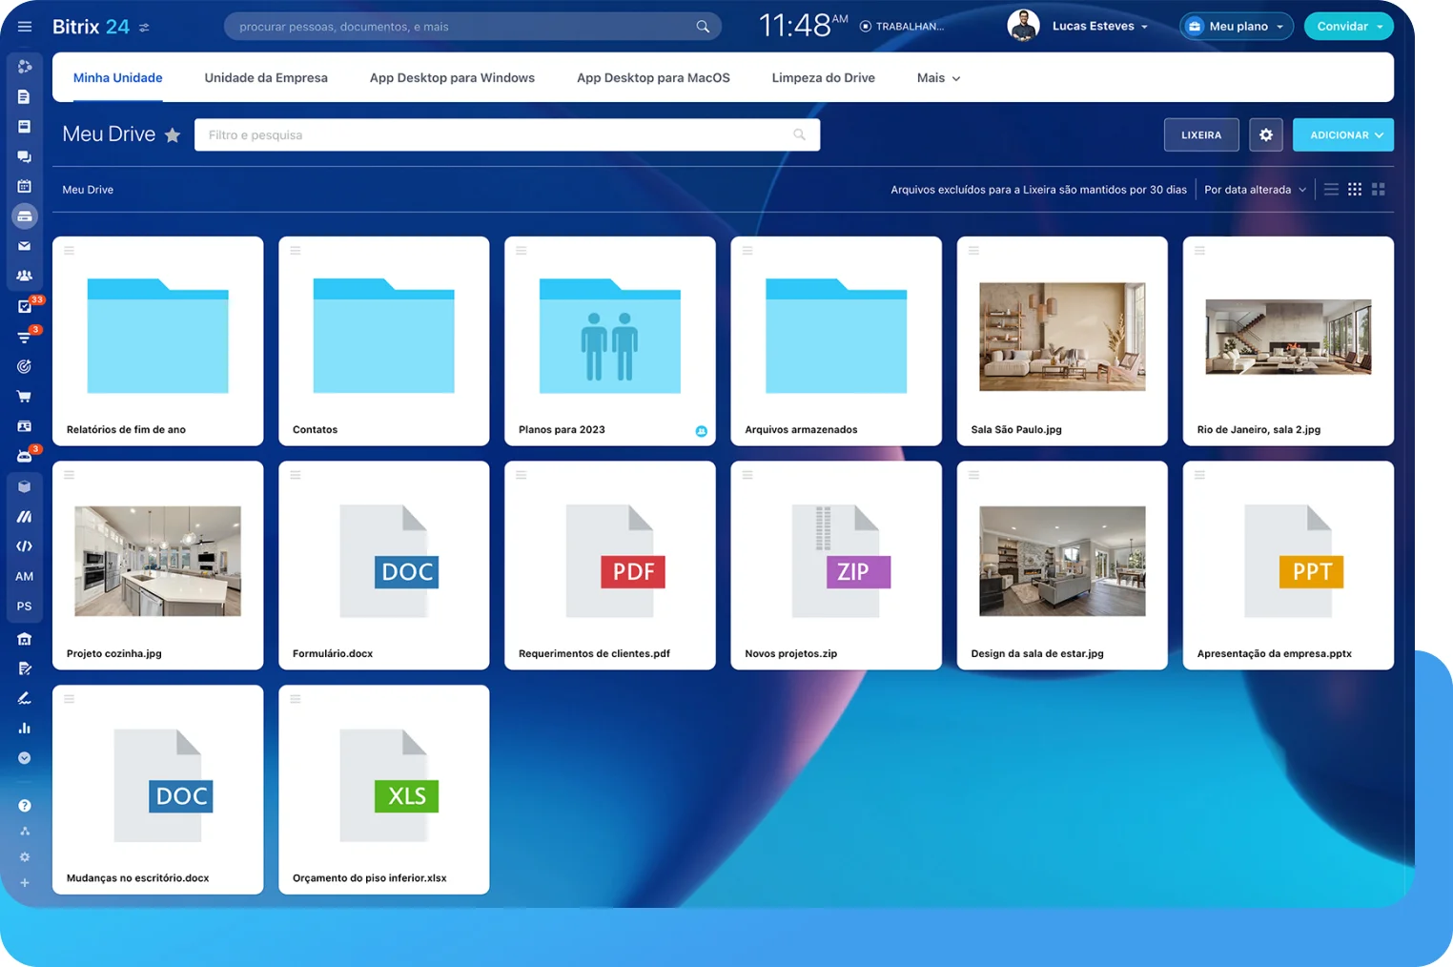This screenshot has width=1453, height=967.
Task: Switch to Unidade da Empresa tab
Action: click(x=266, y=78)
